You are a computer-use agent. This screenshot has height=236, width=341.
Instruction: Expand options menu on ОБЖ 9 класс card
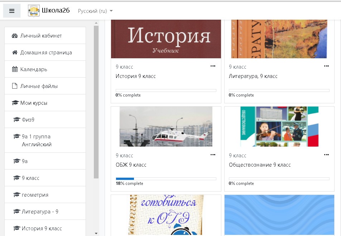pyautogui.click(x=213, y=155)
